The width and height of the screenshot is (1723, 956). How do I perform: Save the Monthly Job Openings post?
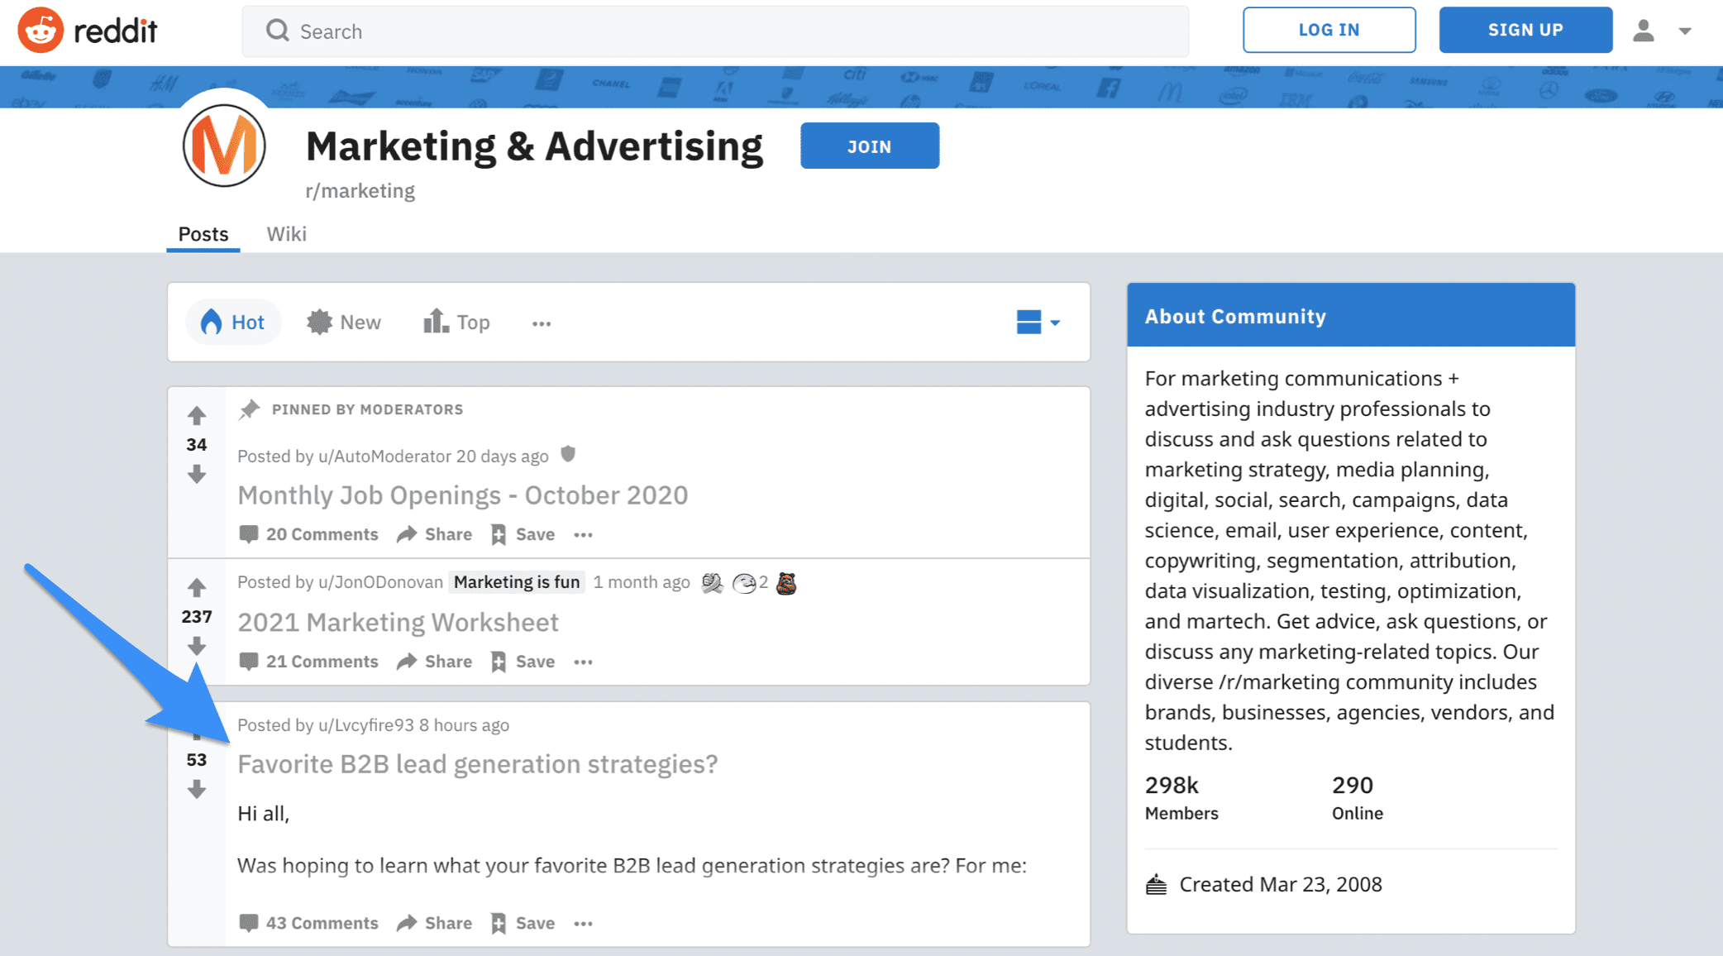click(523, 534)
